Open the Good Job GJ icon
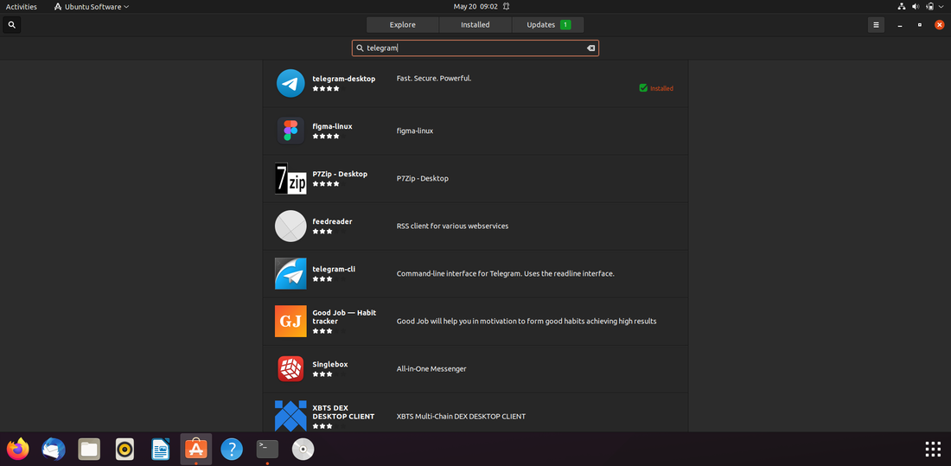 (x=290, y=321)
